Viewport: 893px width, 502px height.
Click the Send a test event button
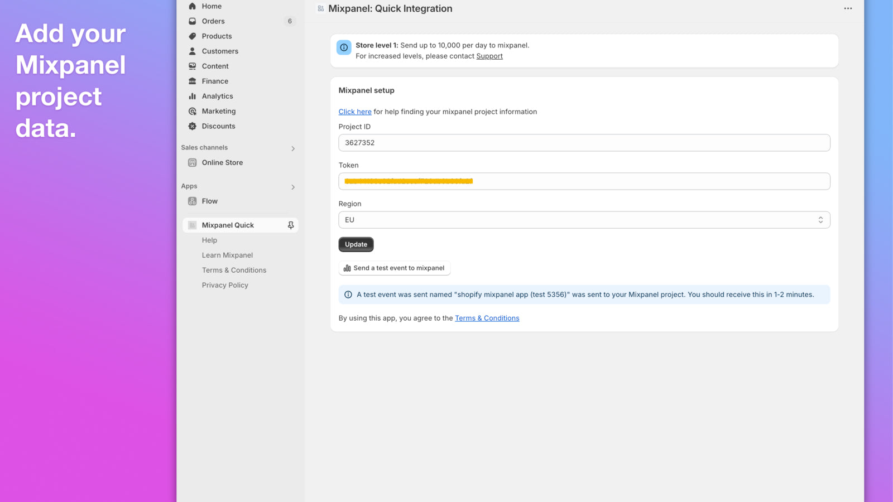394,268
